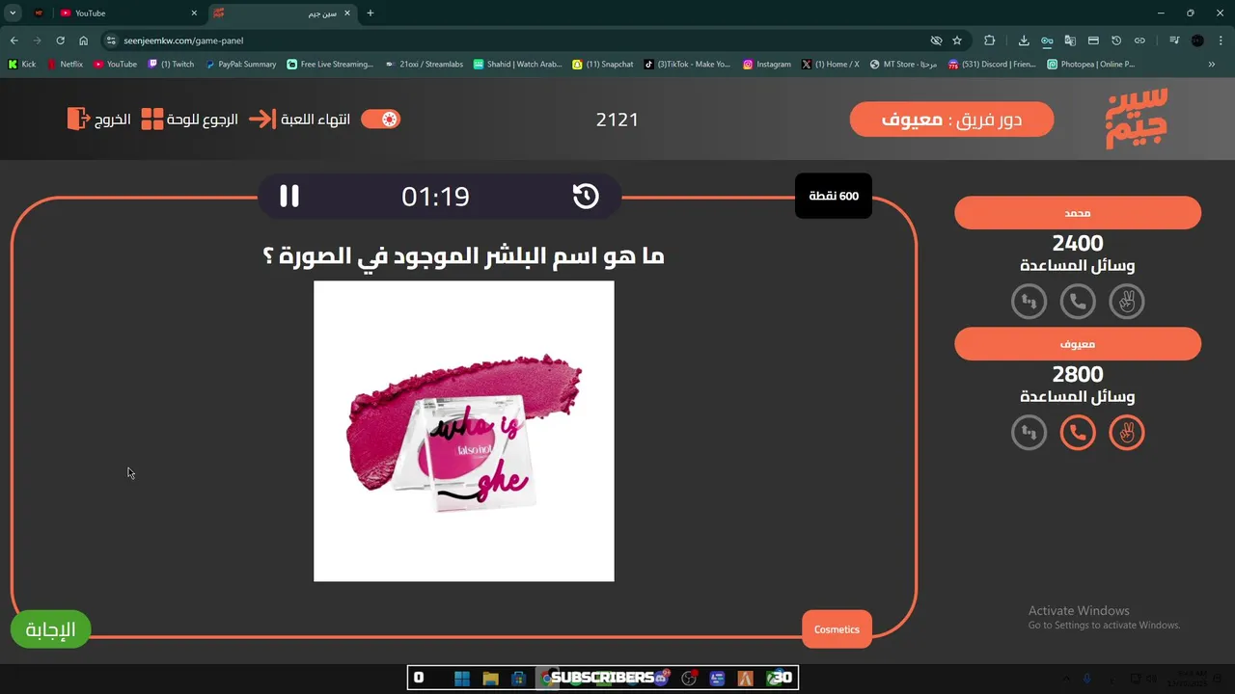The image size is (1235, 694).
Task: Use محمد team's swap help icon
Action: tap(1029, 302)
